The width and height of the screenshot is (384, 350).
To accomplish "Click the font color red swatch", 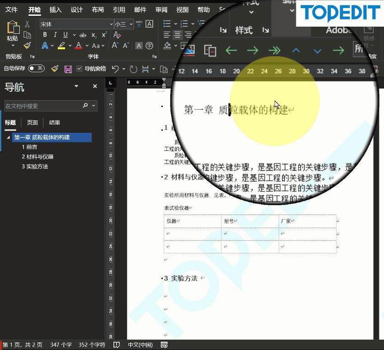I will coord(79,46).
